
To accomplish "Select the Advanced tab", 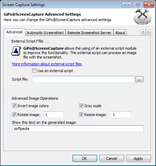I will [x=15, y=32].
